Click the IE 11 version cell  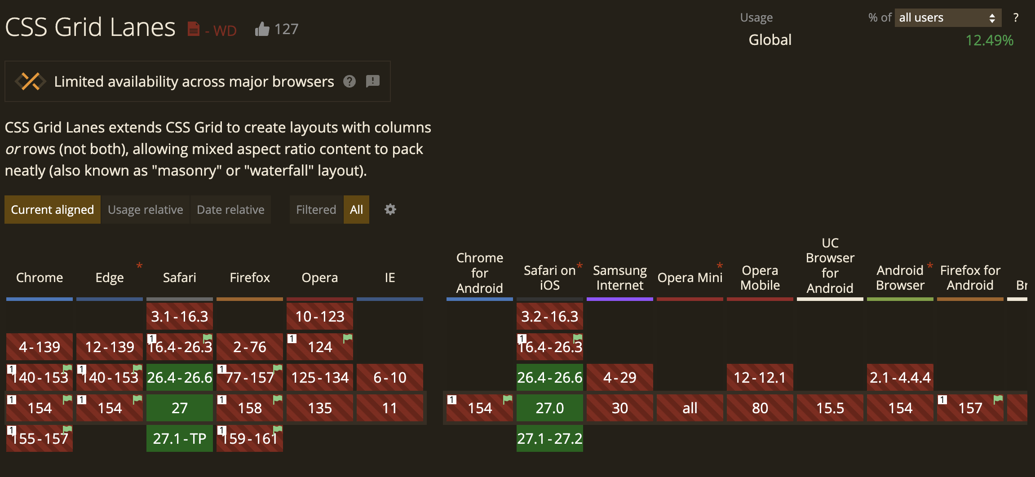(390, 408)
